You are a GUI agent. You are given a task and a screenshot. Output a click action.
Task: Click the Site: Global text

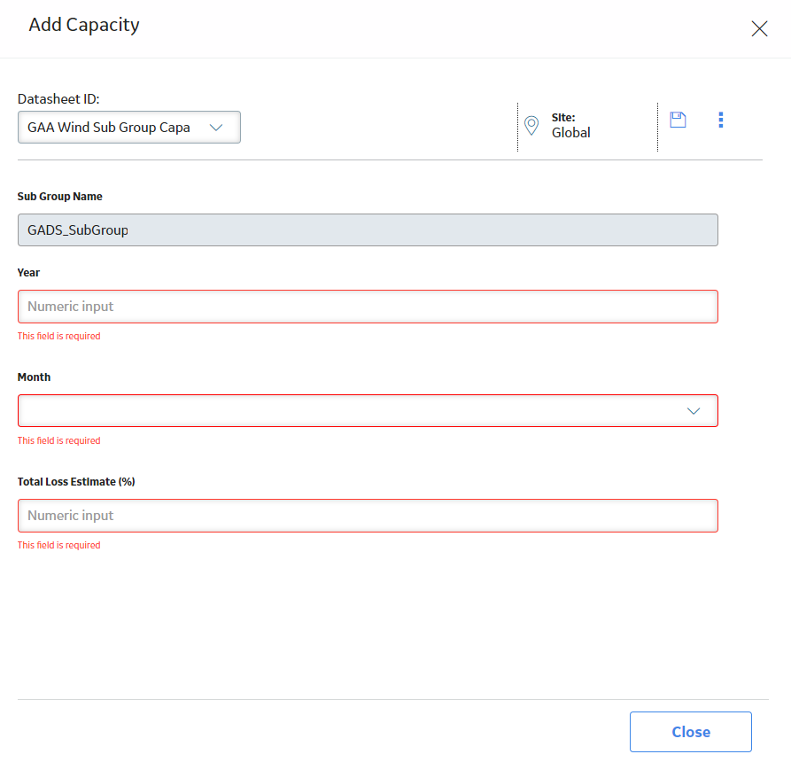click(570, 126)
